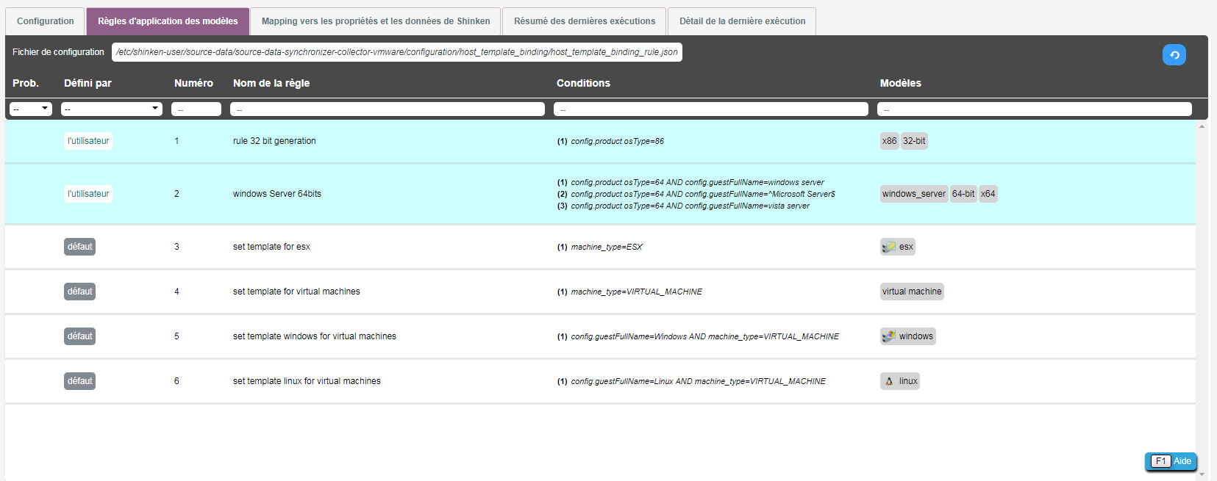Focus the Nom de la règle filter field
The image size is (1217, 481).
[387, 109]
